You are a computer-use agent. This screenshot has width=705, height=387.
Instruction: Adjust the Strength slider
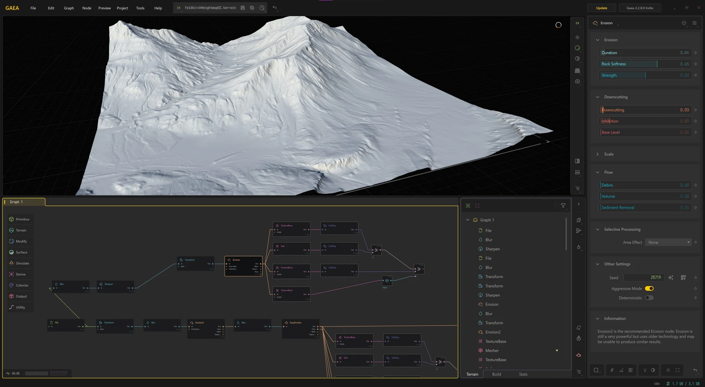coord(645,75)
